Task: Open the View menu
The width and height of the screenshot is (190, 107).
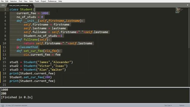Action: 26,1
